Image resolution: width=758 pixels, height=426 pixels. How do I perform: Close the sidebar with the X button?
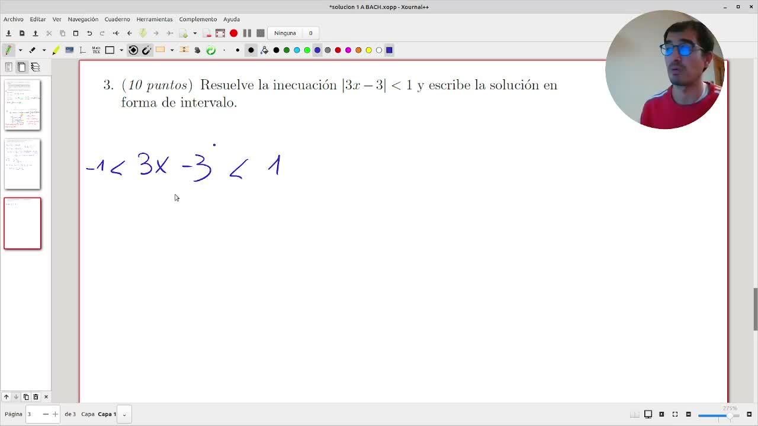coord(46,397)
